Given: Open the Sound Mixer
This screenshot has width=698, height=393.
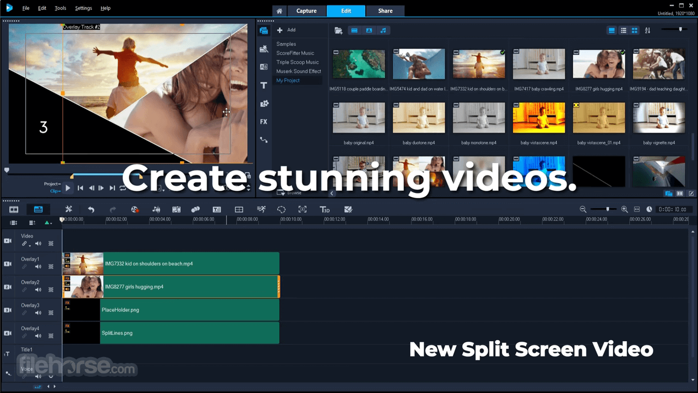Looking at the screenshot, I should click(156, 209).
